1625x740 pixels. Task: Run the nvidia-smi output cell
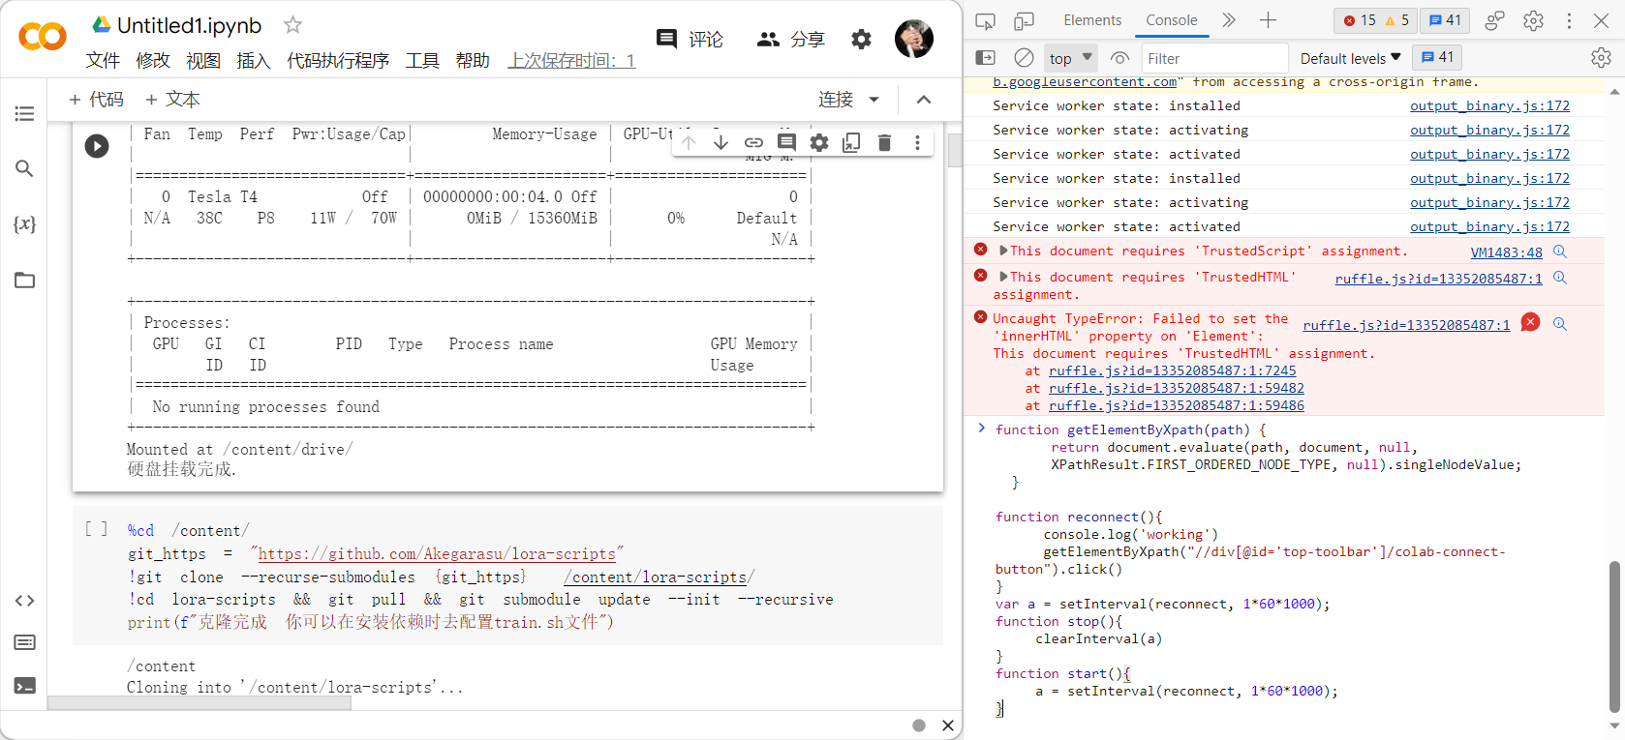tap(97, 146)
